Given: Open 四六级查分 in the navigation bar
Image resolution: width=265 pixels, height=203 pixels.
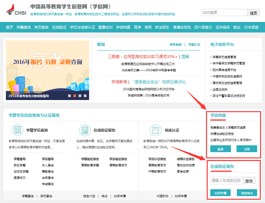Looking at the screenshot, I should [x=203, y=27].
